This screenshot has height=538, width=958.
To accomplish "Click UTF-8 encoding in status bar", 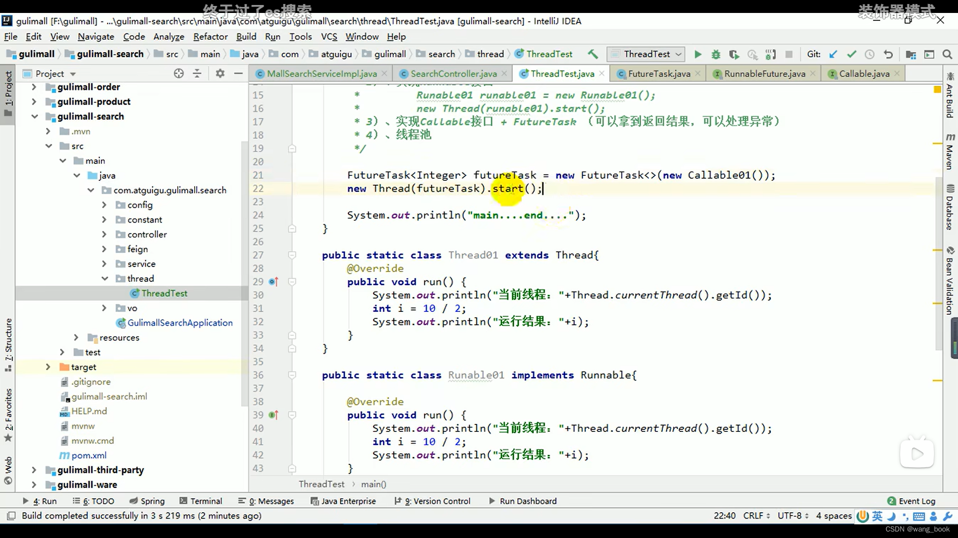I will (793, 516).
